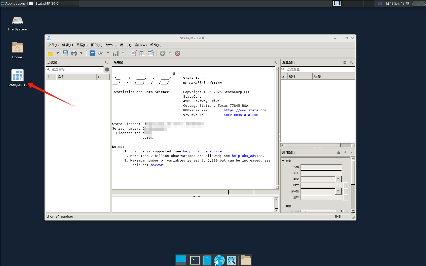Expand the Show more results dropdown arrow
This screenshot has width=426, height=266.
coord(170,53)
